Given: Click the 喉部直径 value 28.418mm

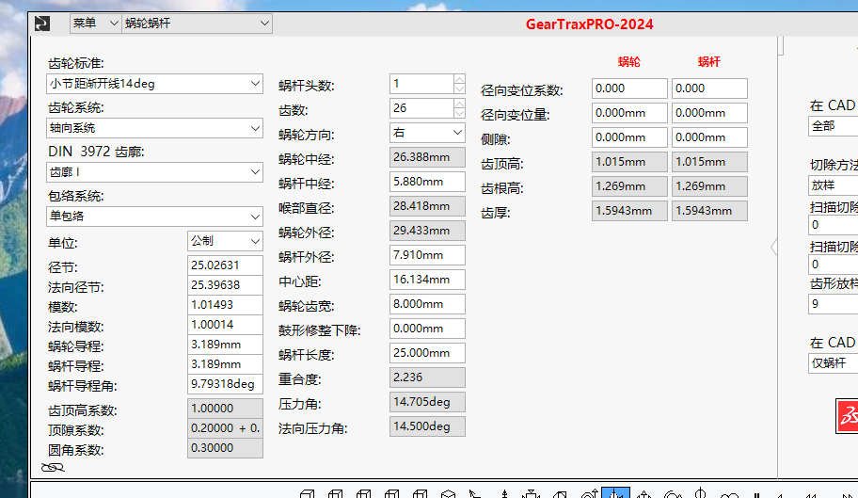Looking at the screenshot, I should 427,206.
